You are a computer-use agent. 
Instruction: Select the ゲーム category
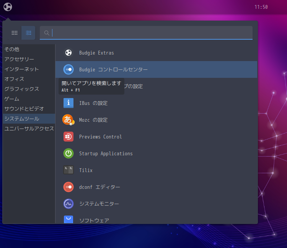29,99
